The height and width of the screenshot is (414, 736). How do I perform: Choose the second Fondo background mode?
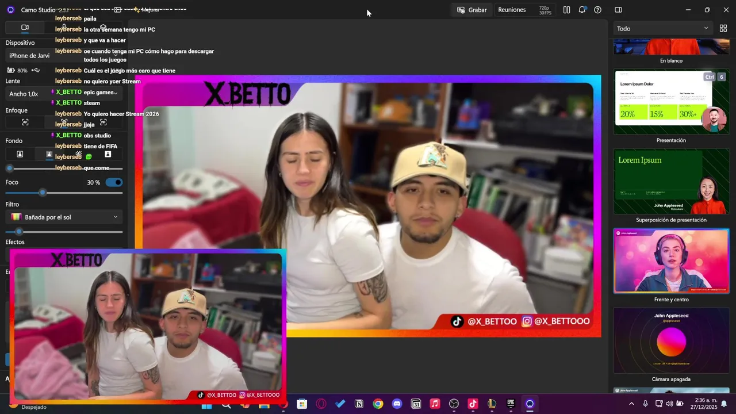[49, 154]
